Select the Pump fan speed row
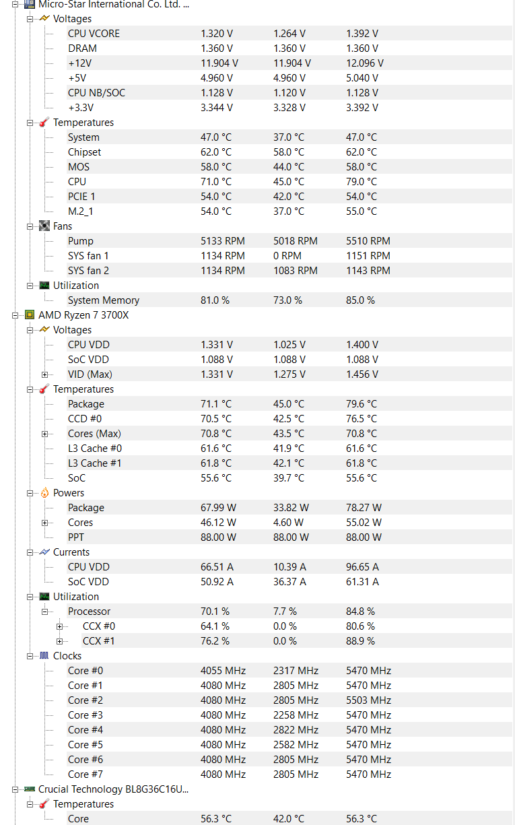 pos(289,240)
